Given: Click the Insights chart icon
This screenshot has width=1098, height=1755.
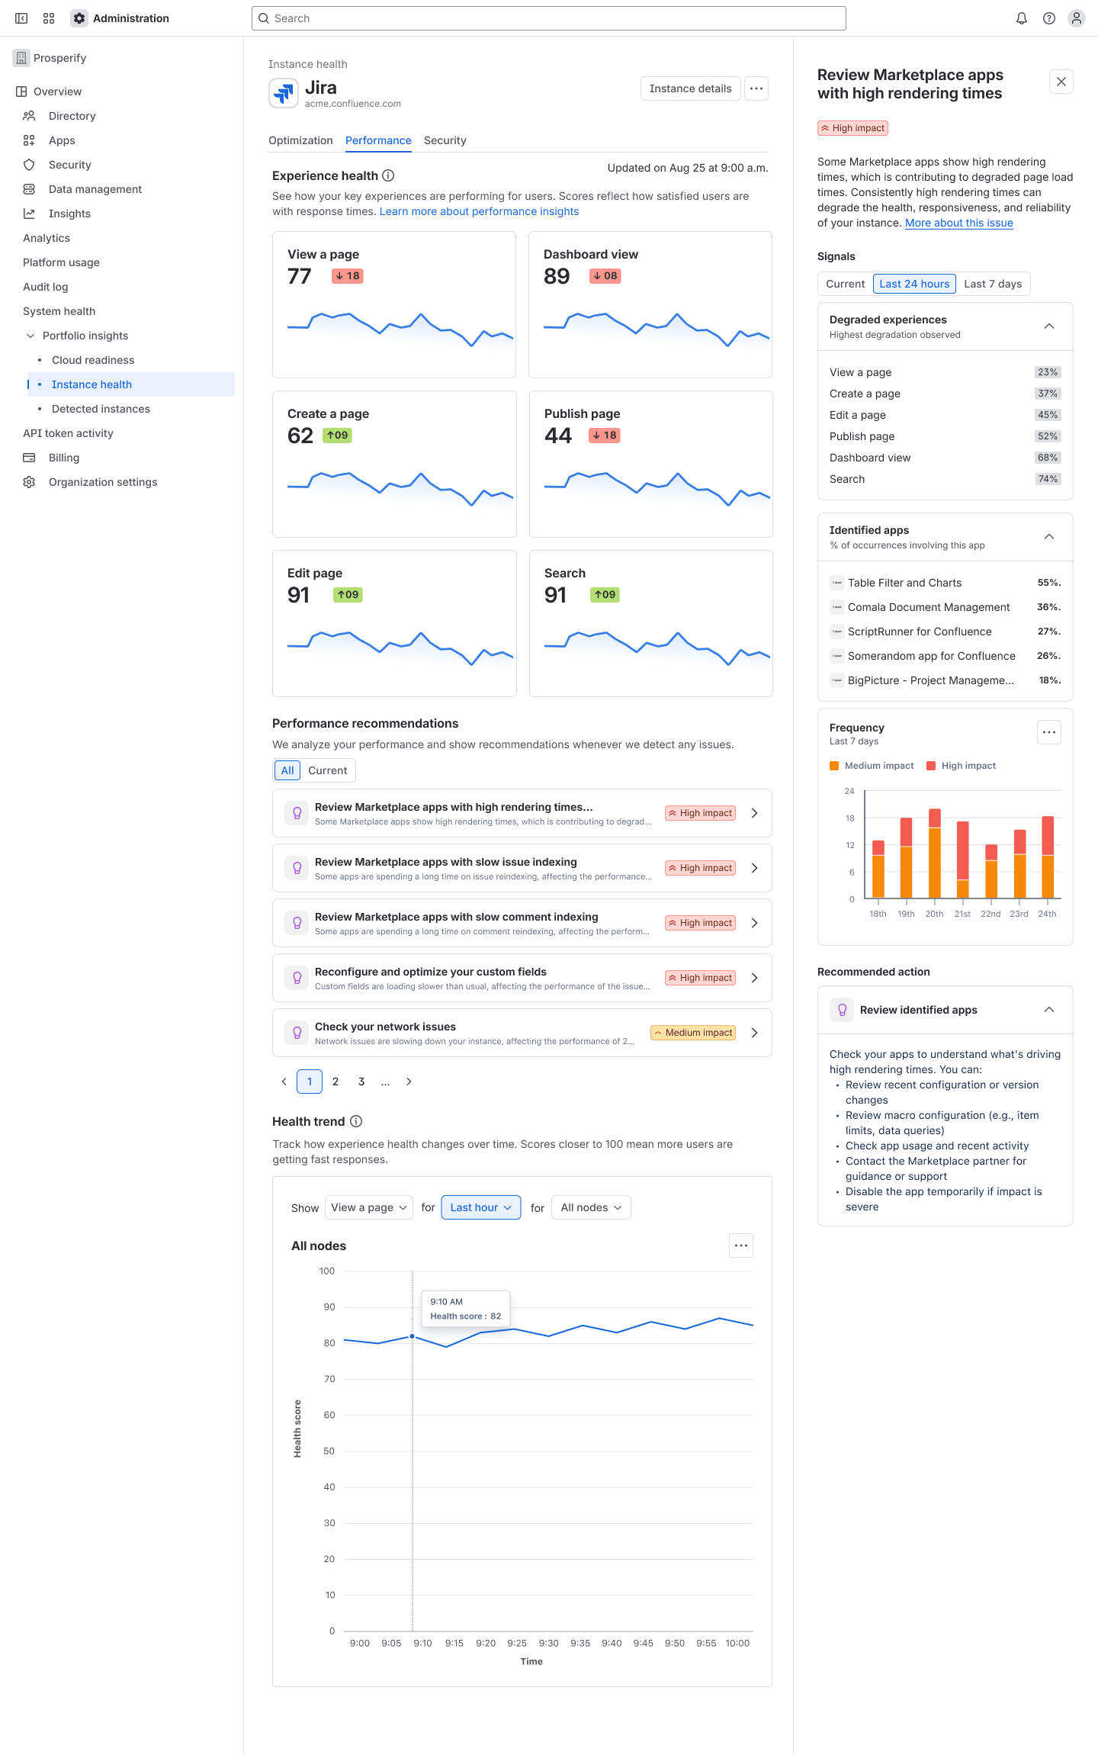Looking at the screenshot, I should 29,214.
